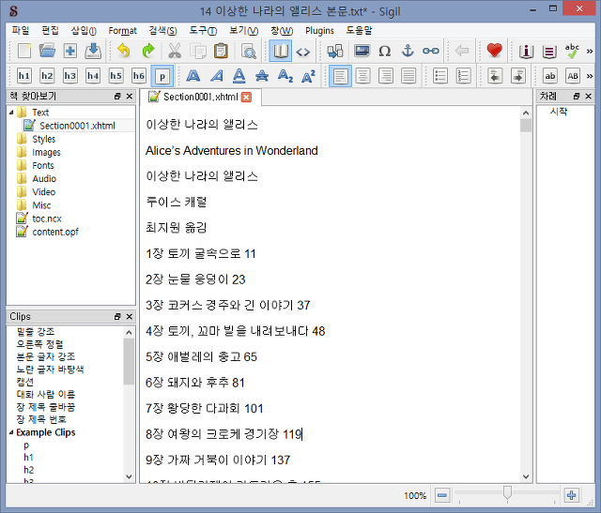Collapse Example Clips group

tap(11, 432)
